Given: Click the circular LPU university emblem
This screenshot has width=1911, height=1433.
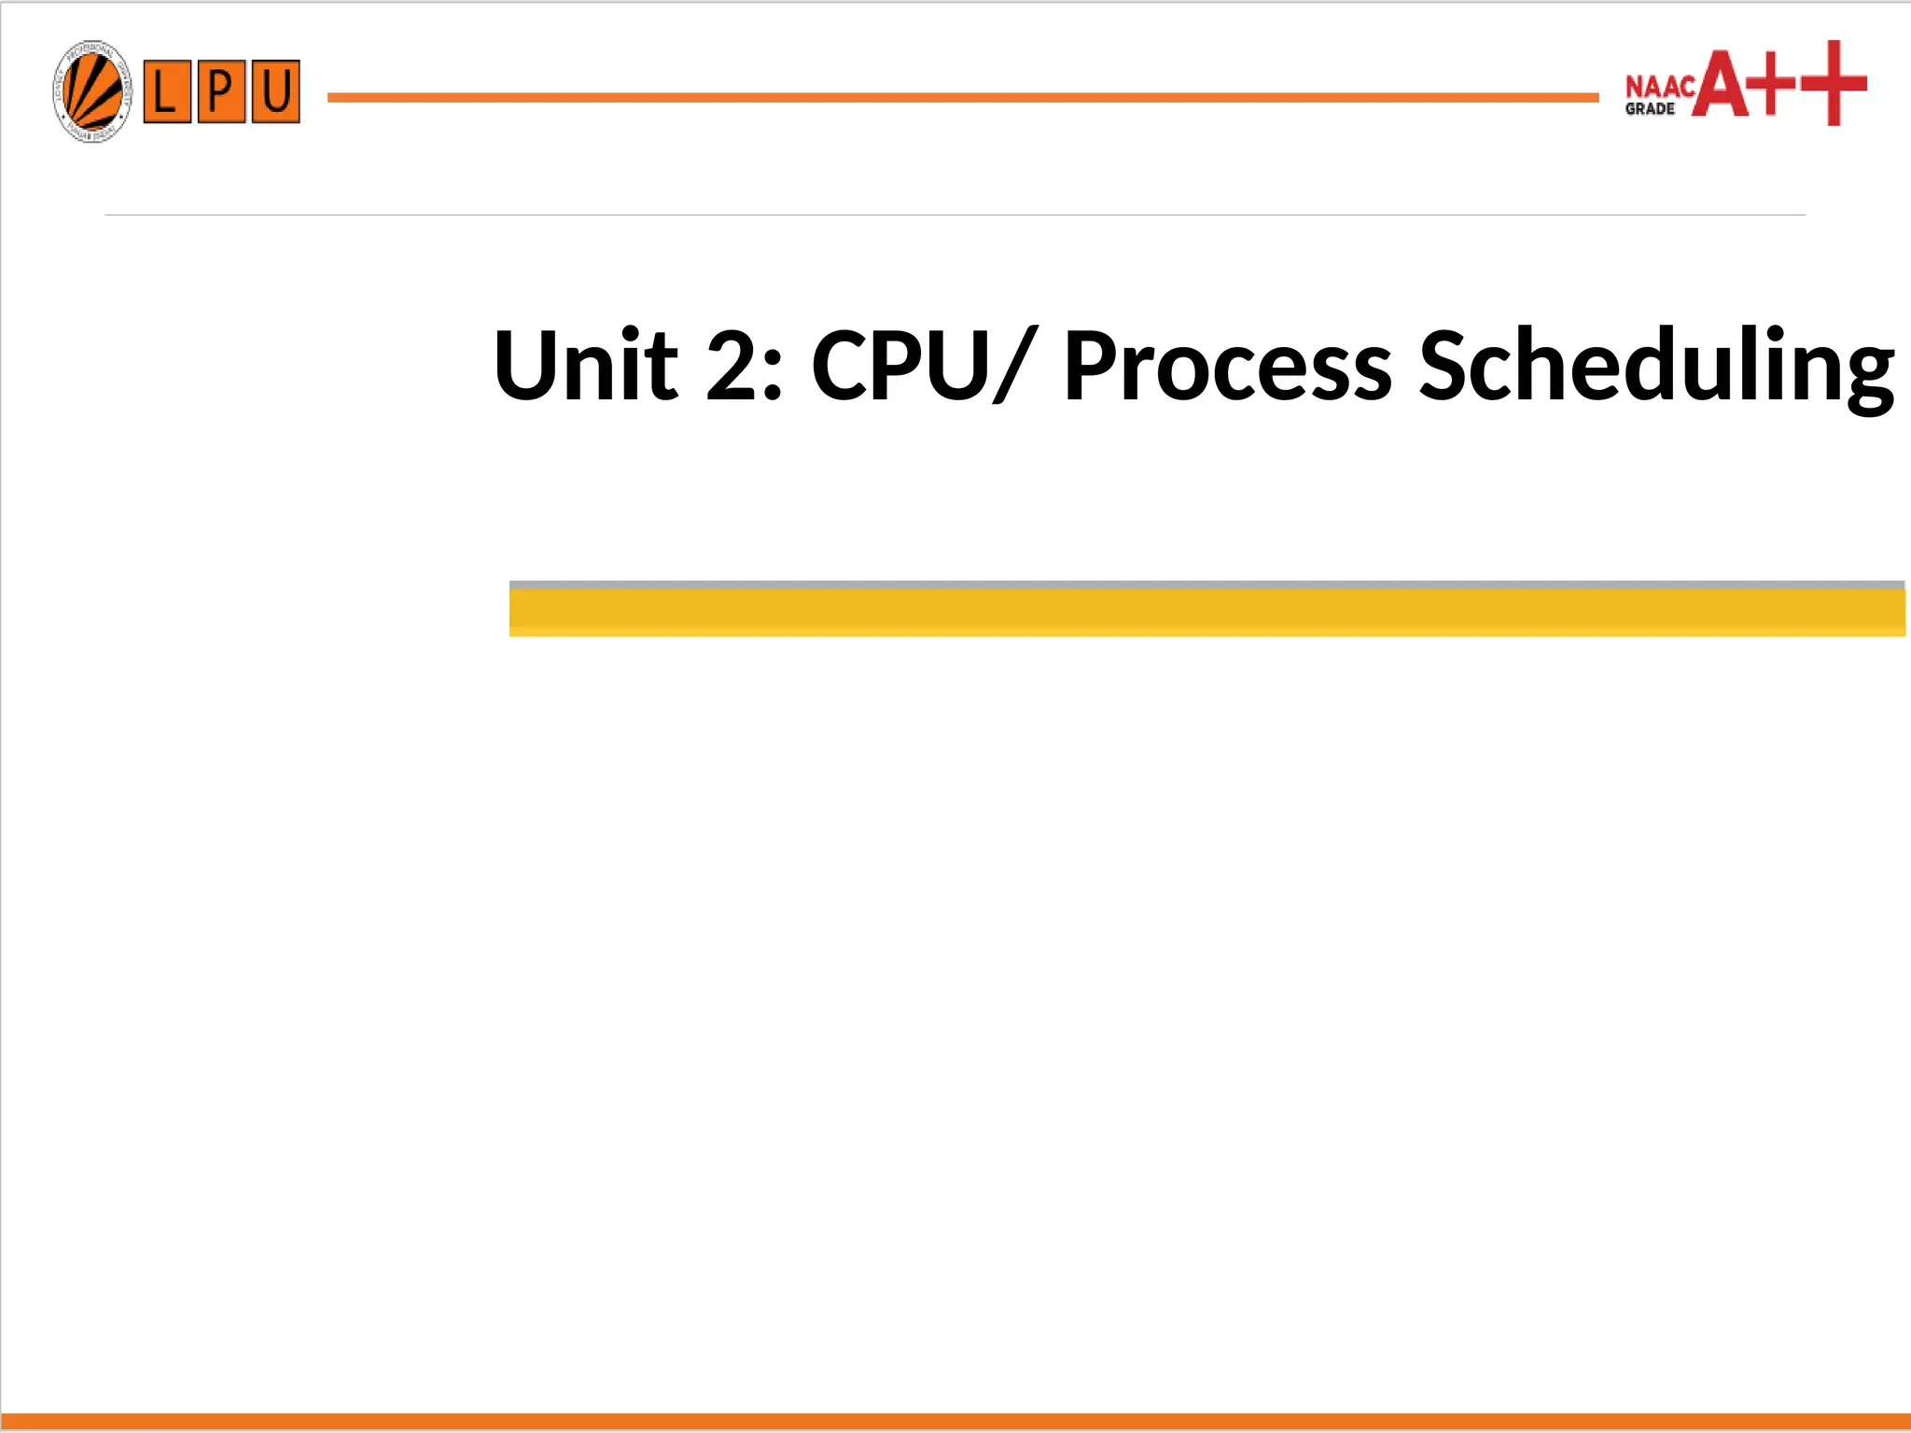Looking at the screenshot, I should pos(92,91).
